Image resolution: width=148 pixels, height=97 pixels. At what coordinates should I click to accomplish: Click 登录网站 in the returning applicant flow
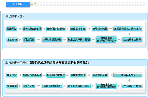[12, 75]
